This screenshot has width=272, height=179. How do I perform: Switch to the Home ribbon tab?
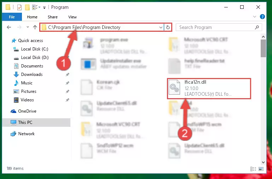32,17
